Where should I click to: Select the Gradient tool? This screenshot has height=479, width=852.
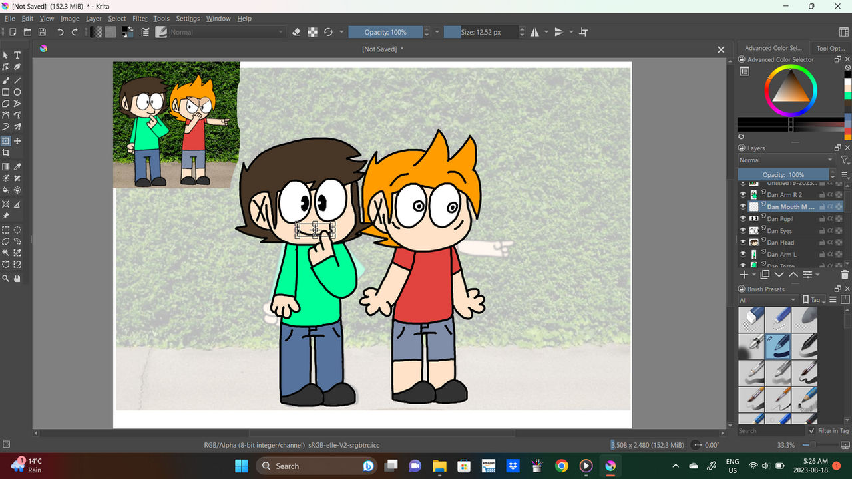coord(6,167)
